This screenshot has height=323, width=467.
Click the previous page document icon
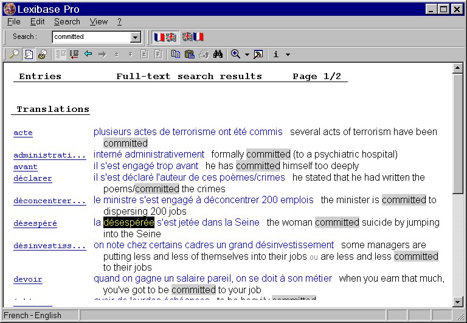point(145,54)
